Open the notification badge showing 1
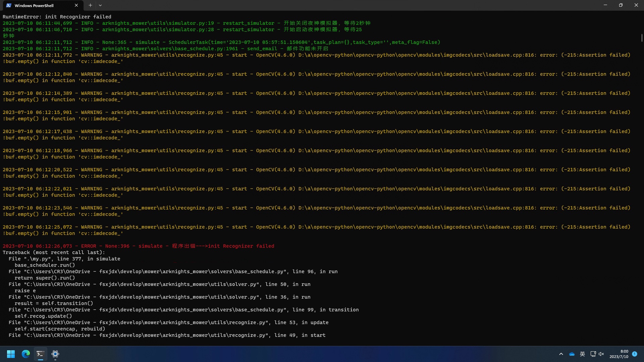Screen dimensions: 644x362 tap(635, 354)
